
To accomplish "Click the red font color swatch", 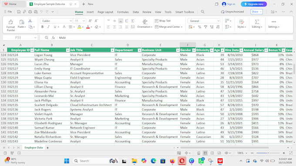I will 88,27.
